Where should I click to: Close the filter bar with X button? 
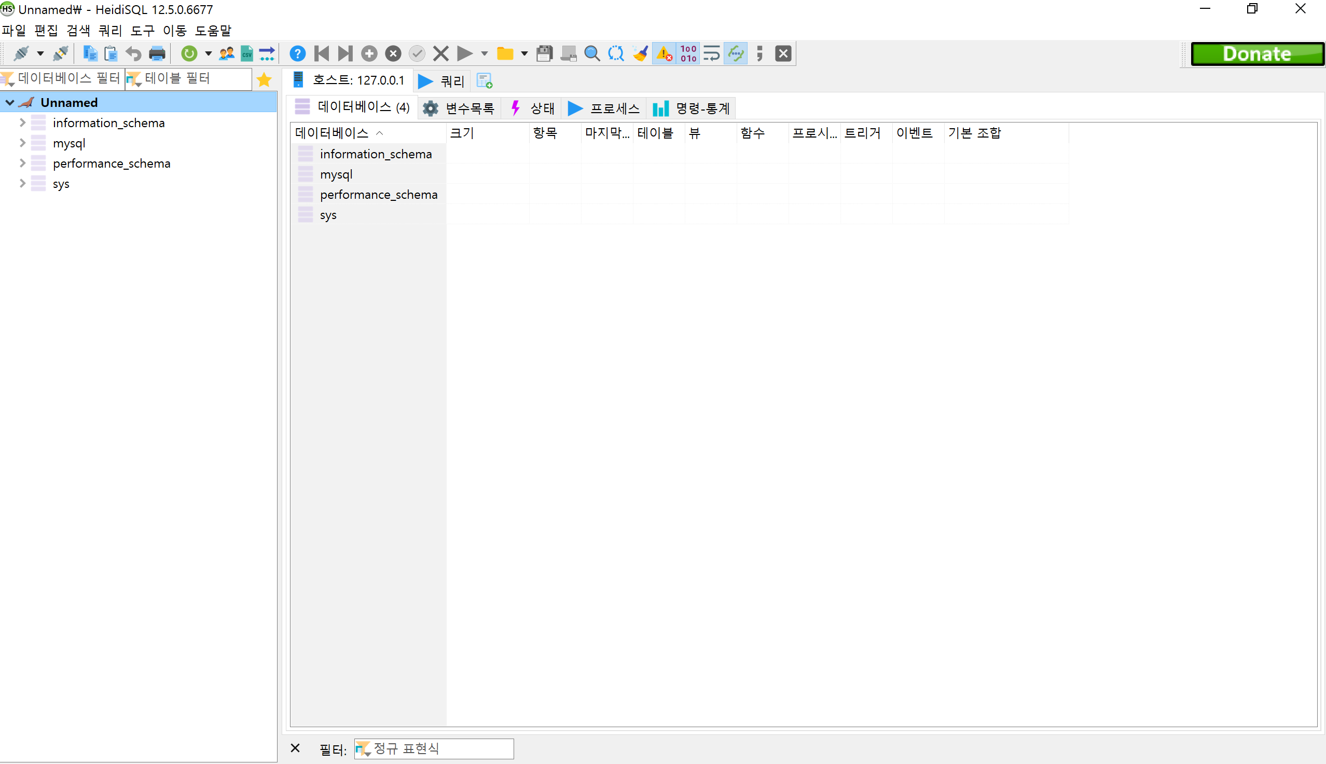(295, 748)
